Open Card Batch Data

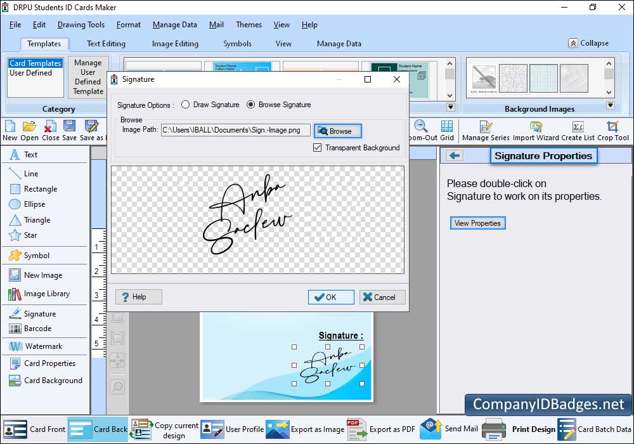595,429
